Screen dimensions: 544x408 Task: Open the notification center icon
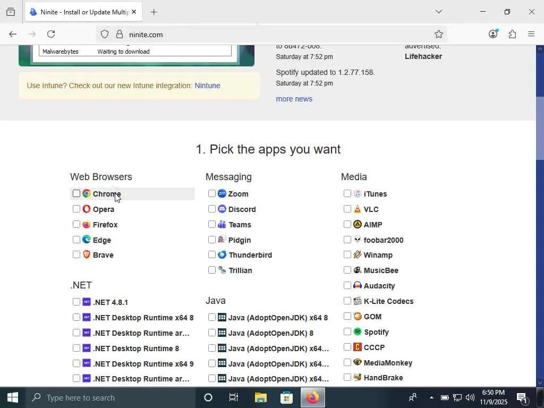[x=522, y=397]
